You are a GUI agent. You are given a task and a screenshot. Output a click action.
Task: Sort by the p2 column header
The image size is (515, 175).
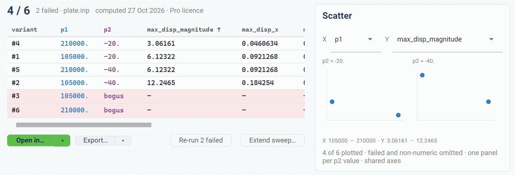coord(107,29)
